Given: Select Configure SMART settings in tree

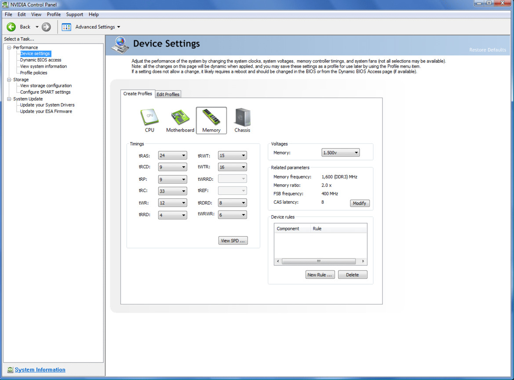Looking at the screenshot, I should coord(45,92).
